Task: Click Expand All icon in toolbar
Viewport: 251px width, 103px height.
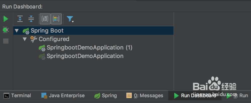Action: click(20, 19)
